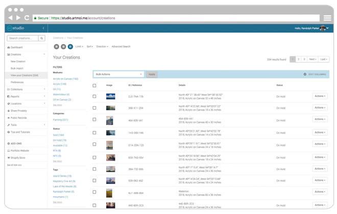
Task: Check the row for G14-20N-120
Action: click(94, 144)
